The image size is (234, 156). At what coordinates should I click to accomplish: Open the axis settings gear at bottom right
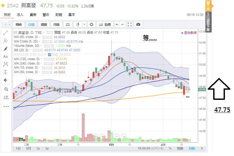click(202, 148)
